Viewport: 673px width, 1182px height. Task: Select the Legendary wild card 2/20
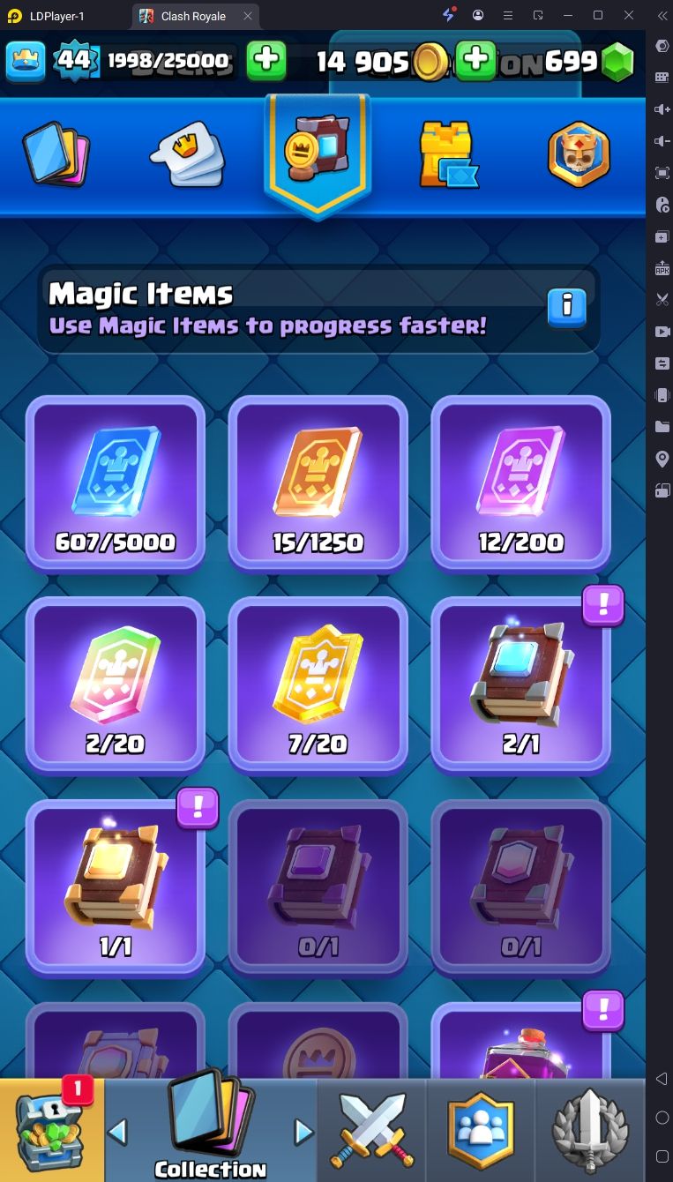pyautogui.click(x=116, y=685)
